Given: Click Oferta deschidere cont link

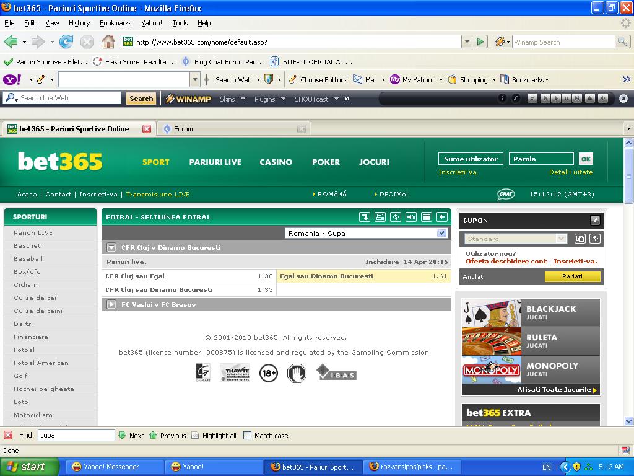Looking at the screenshot, I should coord(506,262).
